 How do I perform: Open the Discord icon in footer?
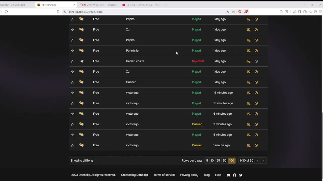[228, 175]
